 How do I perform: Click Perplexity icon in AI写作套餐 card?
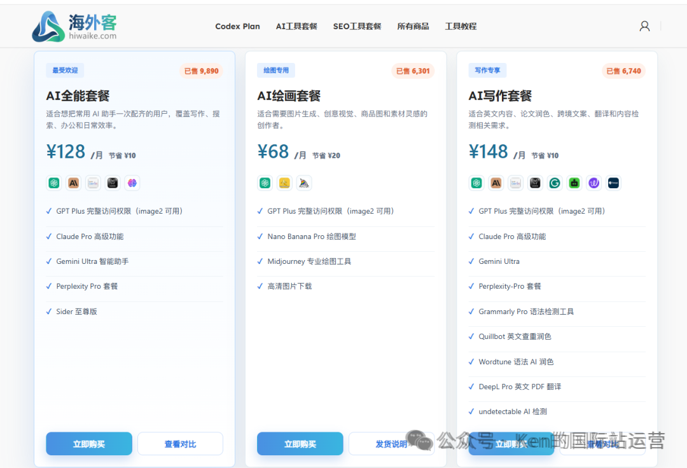tap(535, 183)
